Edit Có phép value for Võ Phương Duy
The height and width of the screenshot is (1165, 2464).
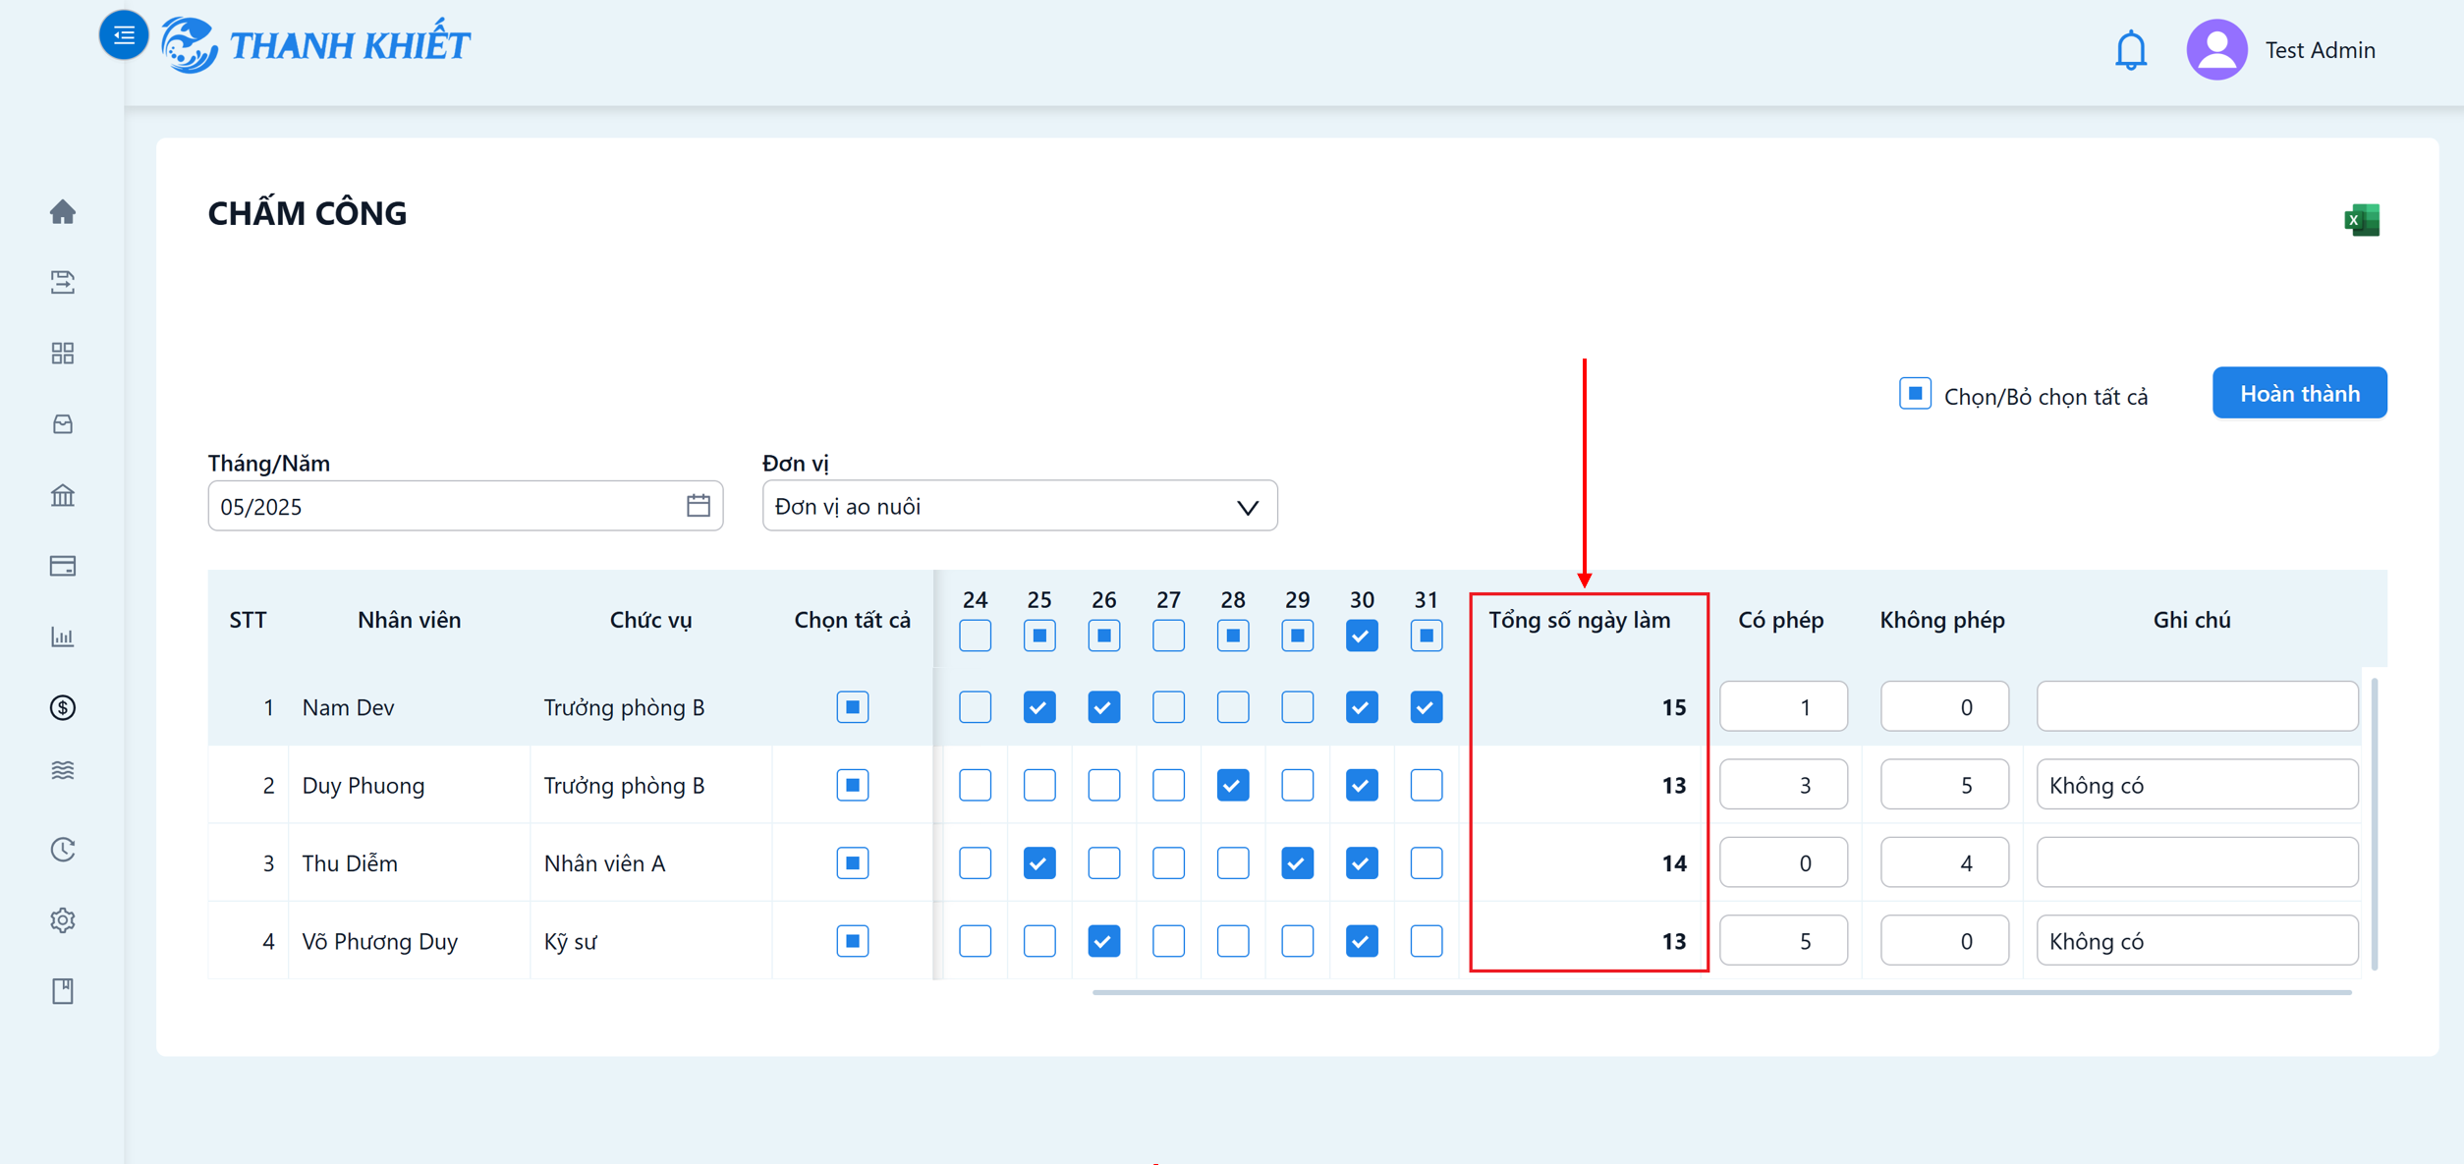tap(1783, 941)
